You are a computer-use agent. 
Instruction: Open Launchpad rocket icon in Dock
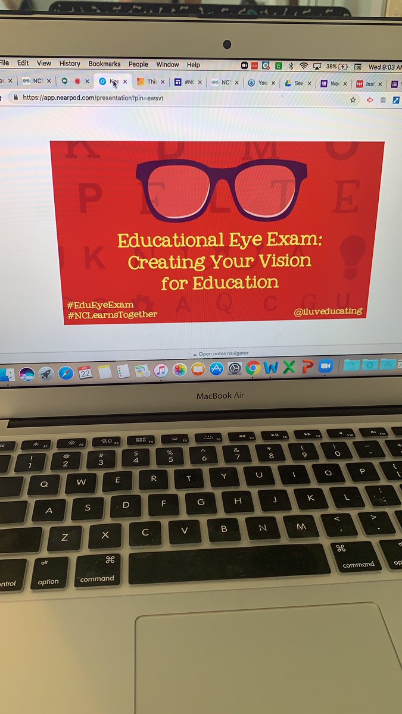[46, 373]
